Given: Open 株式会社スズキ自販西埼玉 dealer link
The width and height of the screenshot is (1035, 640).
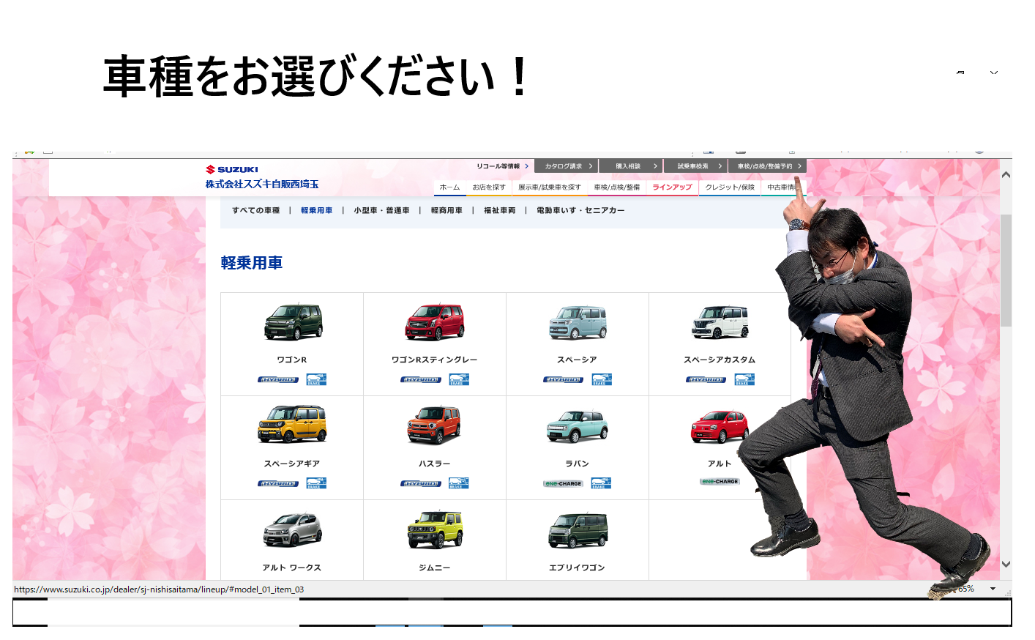Looking at the screenshot, I should tap(262, 184).
